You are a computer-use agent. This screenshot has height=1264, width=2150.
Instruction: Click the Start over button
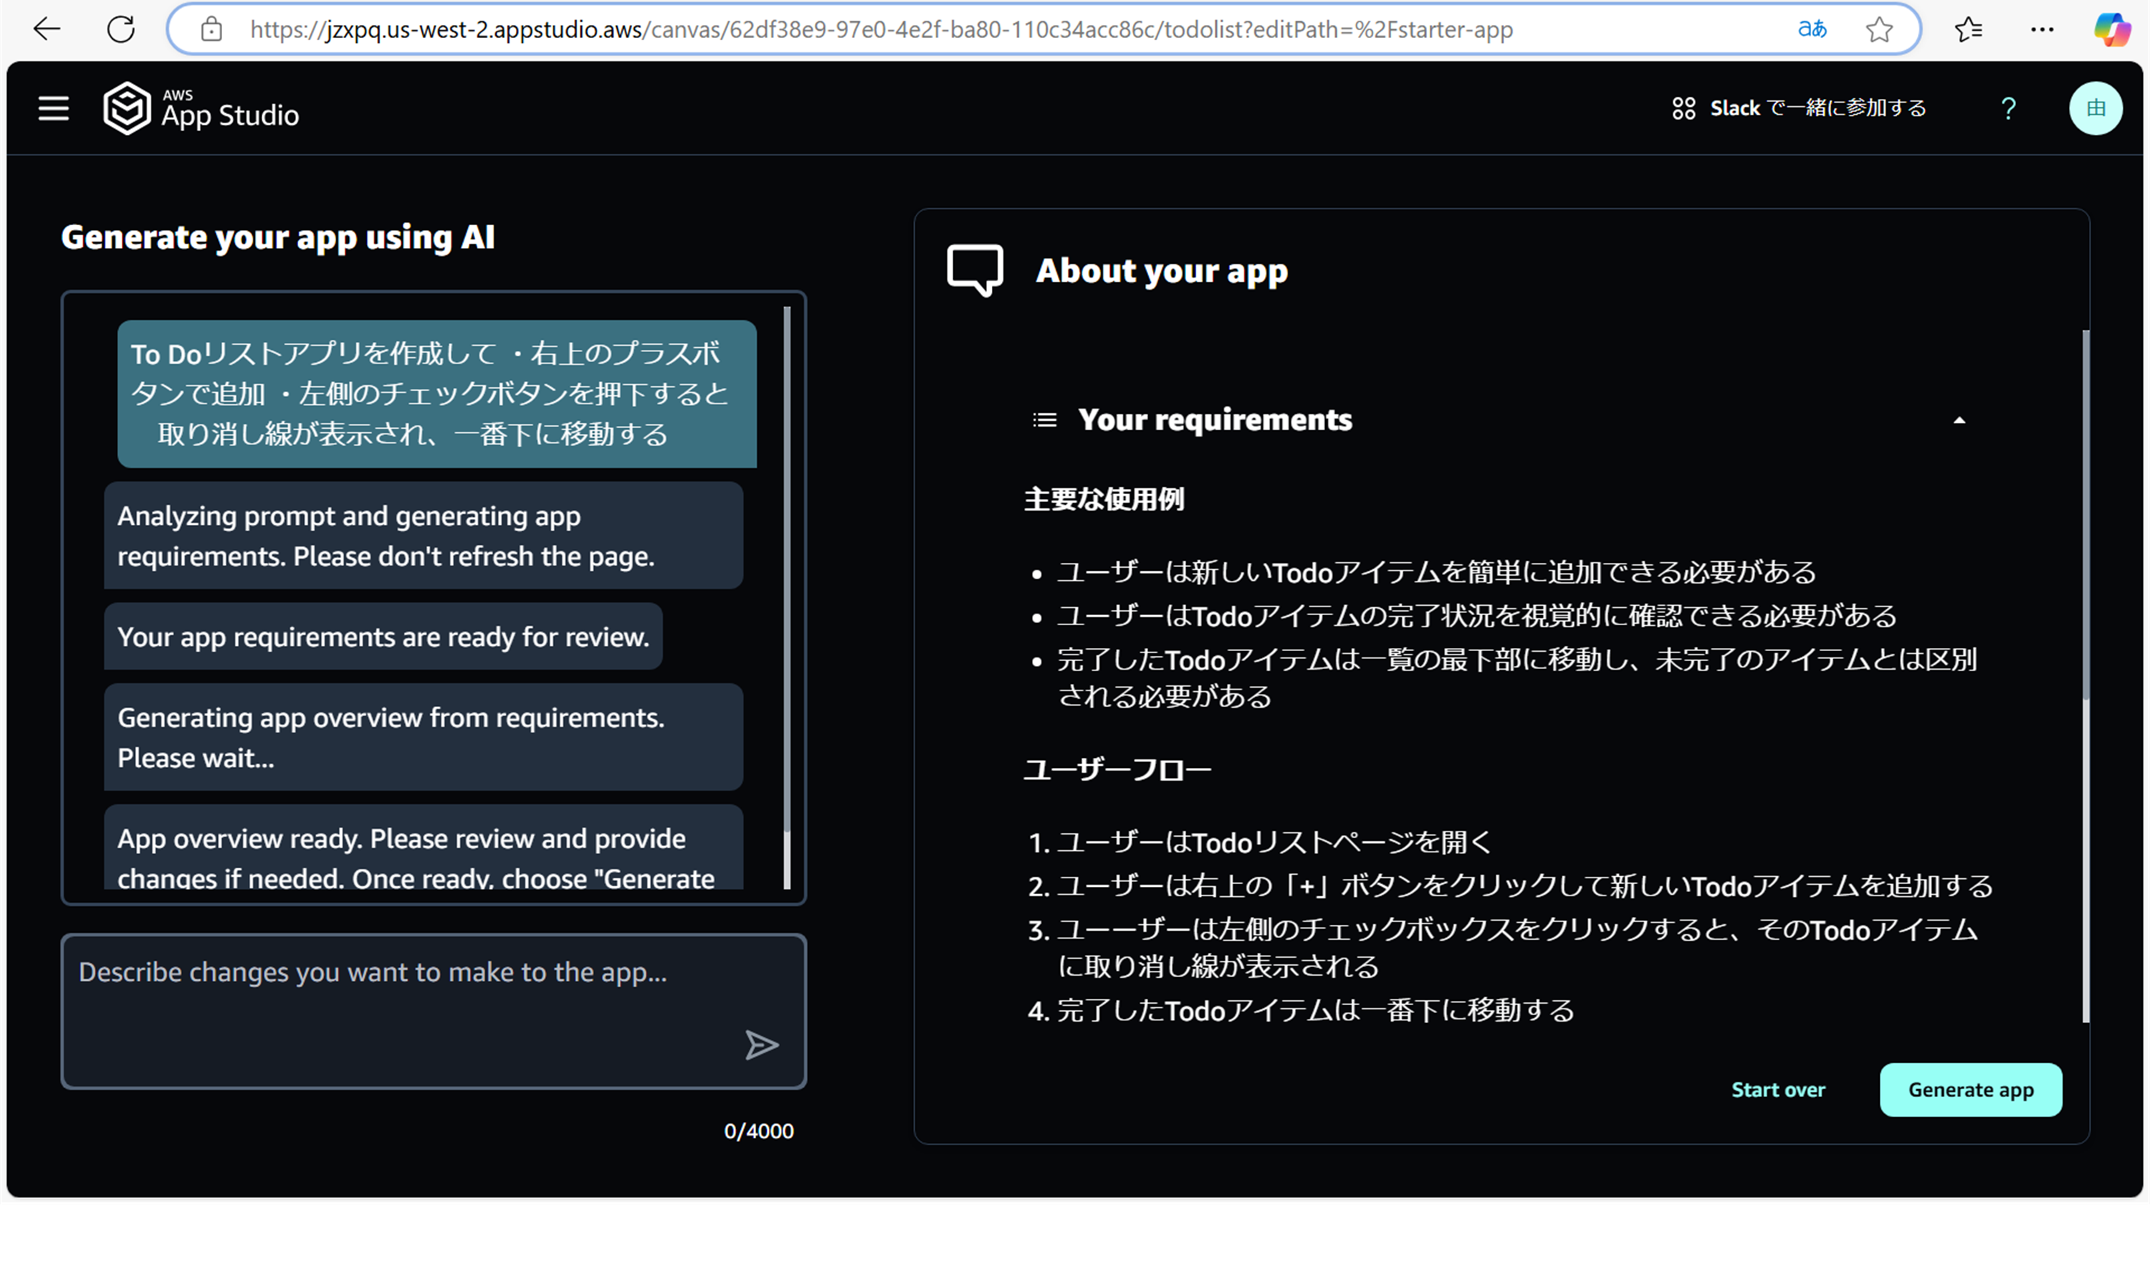click(x=1778, y=1090)
